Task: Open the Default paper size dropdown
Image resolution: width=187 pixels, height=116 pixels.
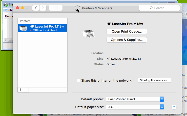Action: point(135,107)
